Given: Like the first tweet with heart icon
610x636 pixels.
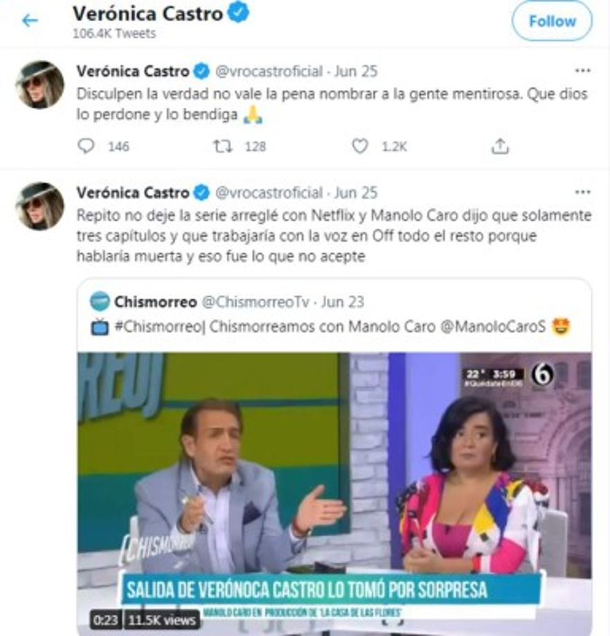Looking at the screenshot, I should coord(359,146).
